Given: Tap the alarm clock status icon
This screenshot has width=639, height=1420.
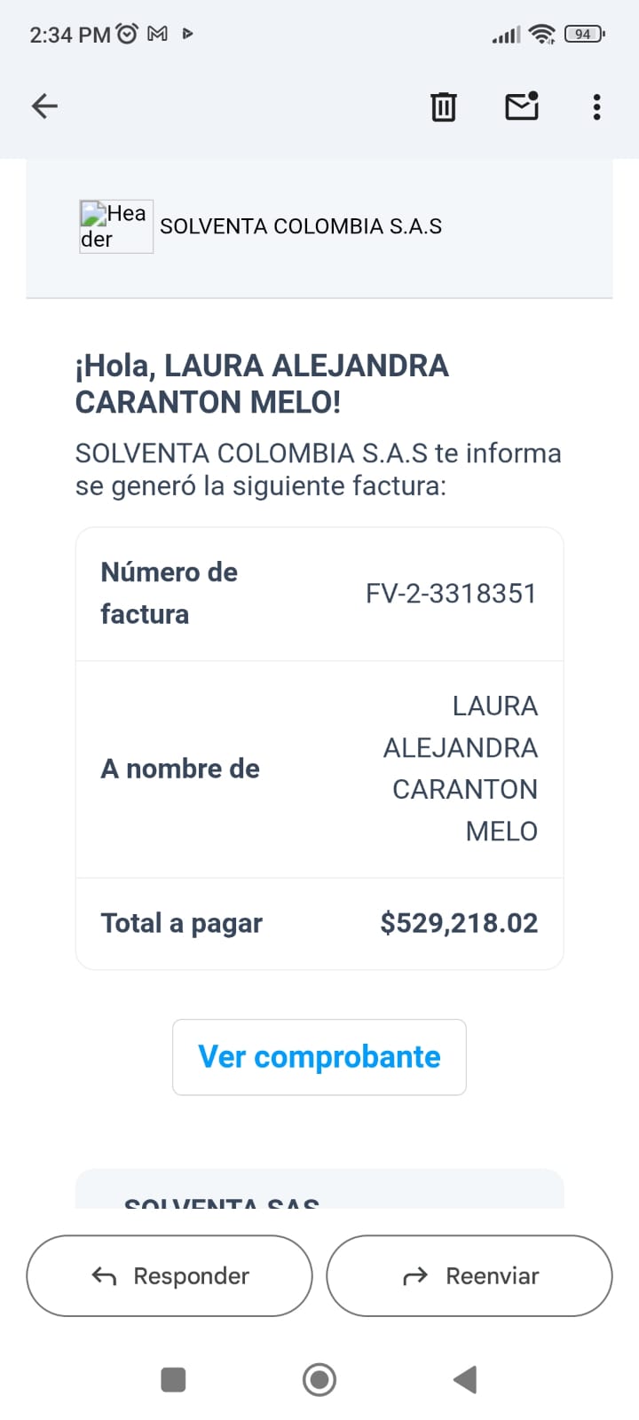Looking at the screenshot, I should [x=128, y=35].
